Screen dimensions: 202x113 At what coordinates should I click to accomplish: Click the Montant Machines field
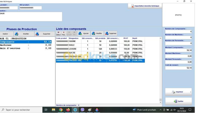[179, 56]
